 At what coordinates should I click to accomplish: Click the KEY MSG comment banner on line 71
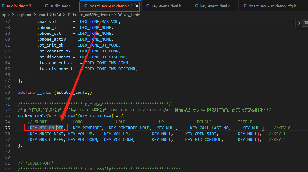(x=94, y=104)
